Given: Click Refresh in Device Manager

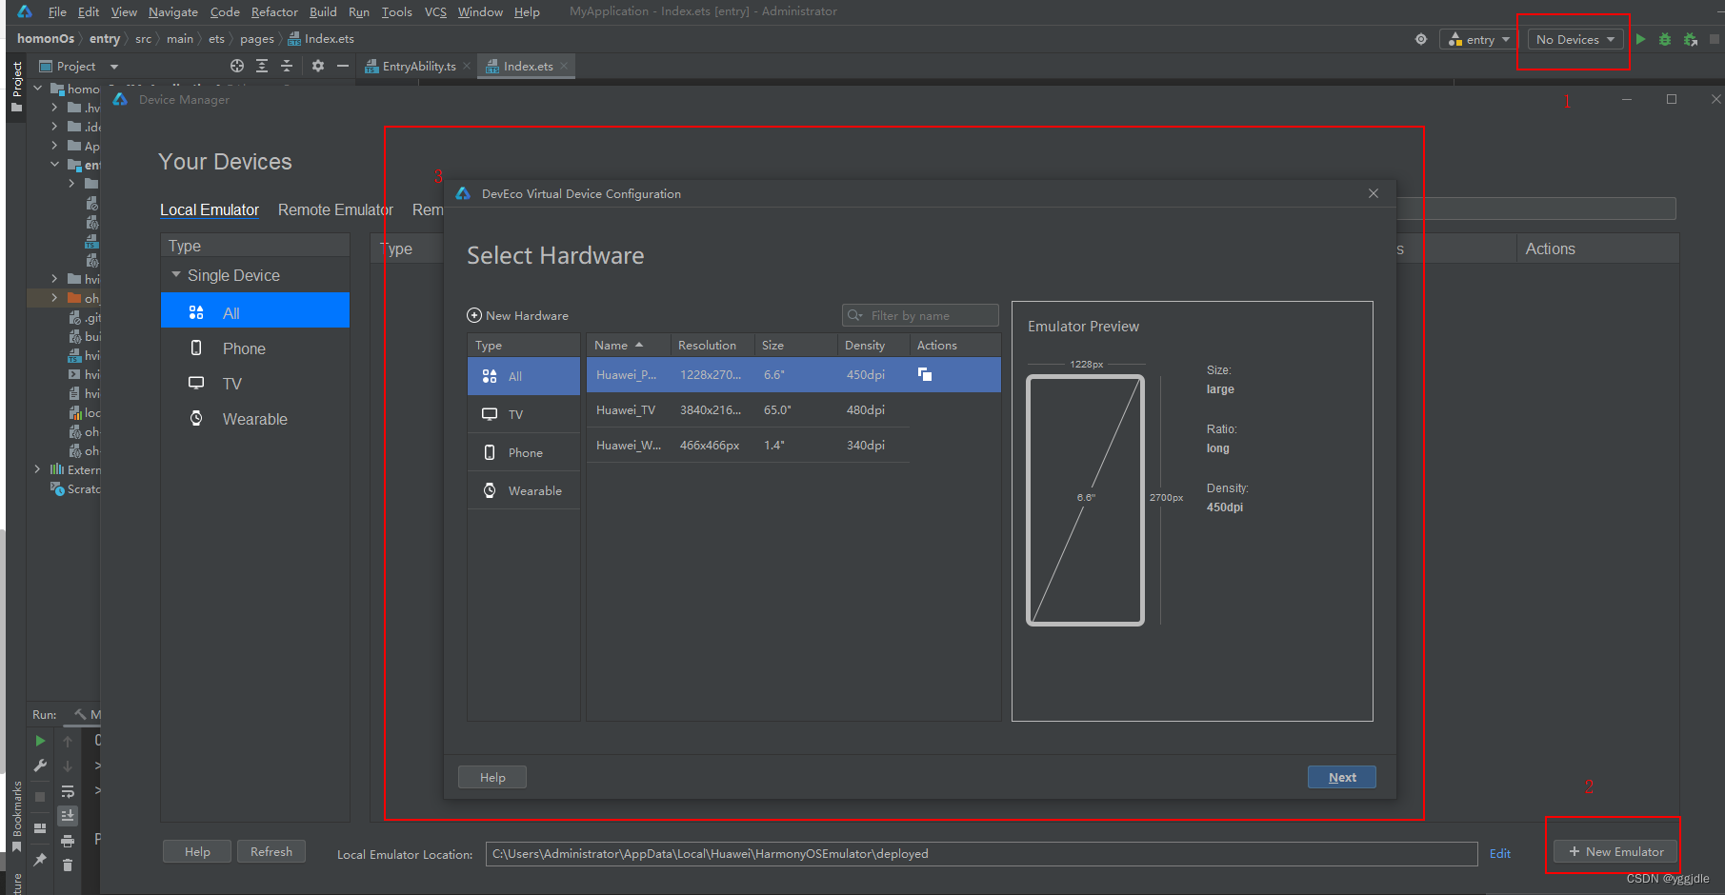Looking at the screenshot, I should tap(271, 851).
